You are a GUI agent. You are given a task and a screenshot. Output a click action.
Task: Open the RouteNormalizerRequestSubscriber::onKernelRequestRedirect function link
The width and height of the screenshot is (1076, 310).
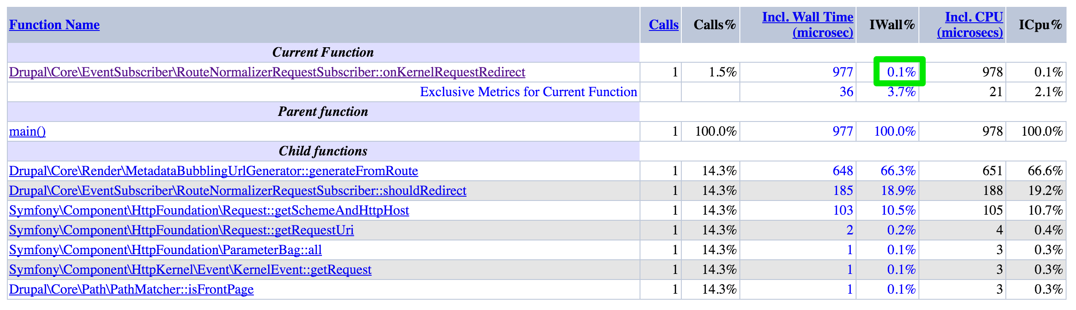click(267, 72)
